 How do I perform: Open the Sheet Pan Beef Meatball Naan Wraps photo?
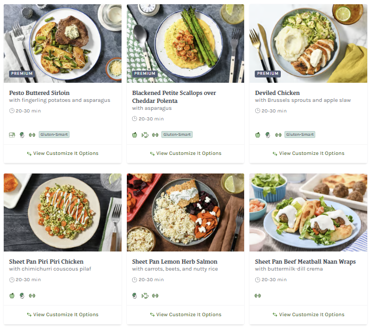click(308, 212)
